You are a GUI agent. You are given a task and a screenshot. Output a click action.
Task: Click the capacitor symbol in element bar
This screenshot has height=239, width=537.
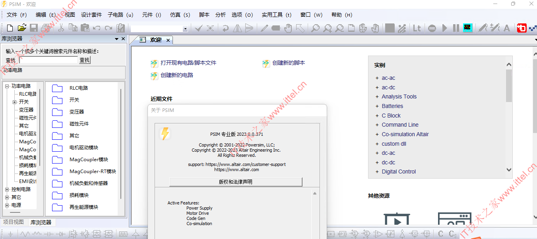49,234
